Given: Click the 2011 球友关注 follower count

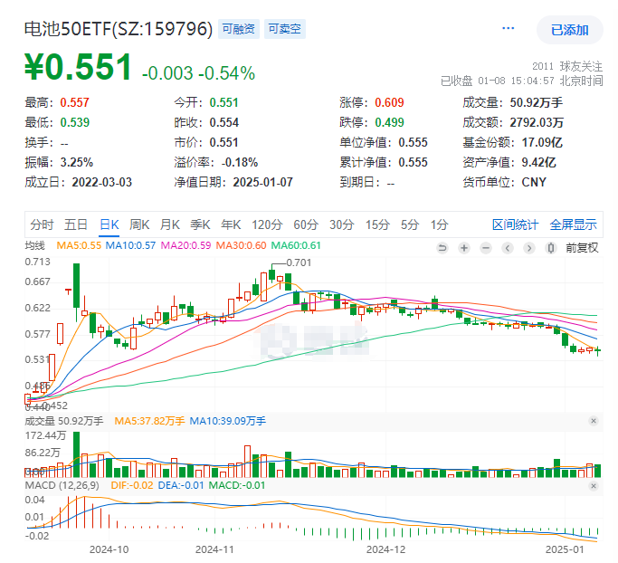Looking at the screenshot, I should [x=567, y=66].
